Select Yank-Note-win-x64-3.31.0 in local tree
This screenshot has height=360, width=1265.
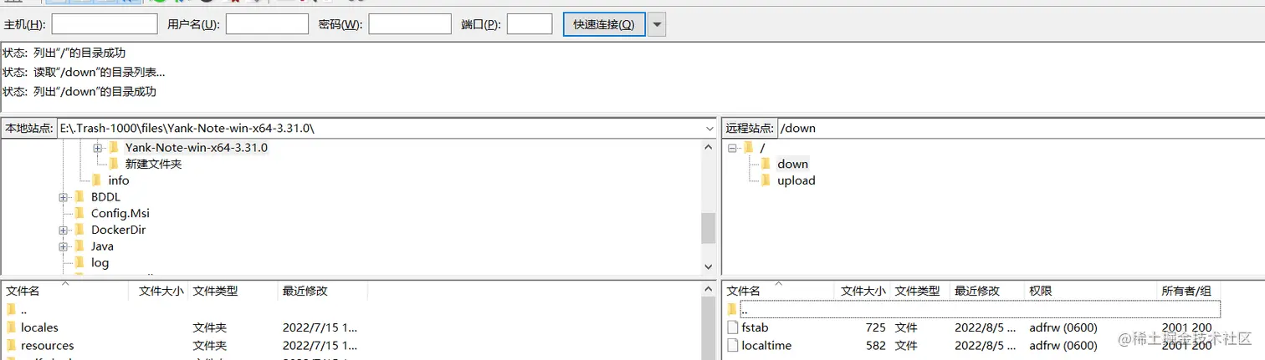click(196, 148)
